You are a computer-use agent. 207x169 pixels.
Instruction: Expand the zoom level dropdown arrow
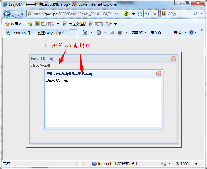click(196, 164)
